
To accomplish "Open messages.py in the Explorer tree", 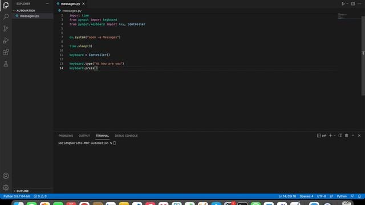I will click(29, 16).
